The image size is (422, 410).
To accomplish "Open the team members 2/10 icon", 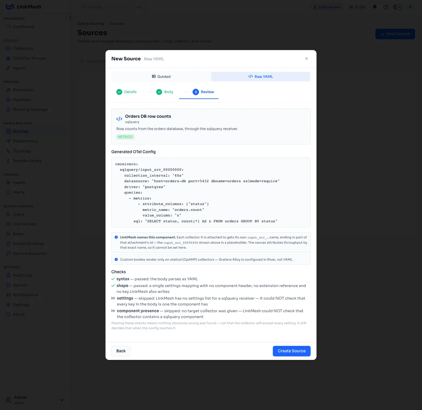I will coord(357,7).
